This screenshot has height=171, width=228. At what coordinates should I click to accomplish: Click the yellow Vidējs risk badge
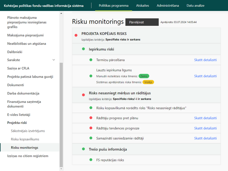(x=148, y=82)
